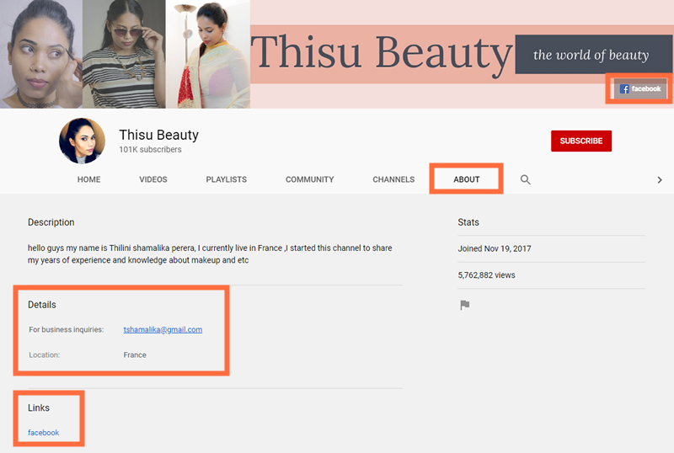Click the "the world of beauty" banner tagline
This screenshot has height=453, width=674.
[x=590, y=55]
